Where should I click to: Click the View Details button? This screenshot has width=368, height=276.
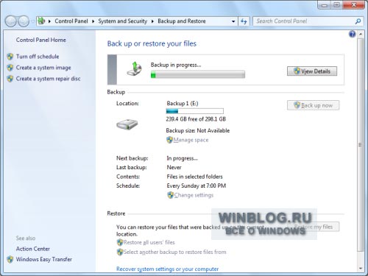[312, 71]
